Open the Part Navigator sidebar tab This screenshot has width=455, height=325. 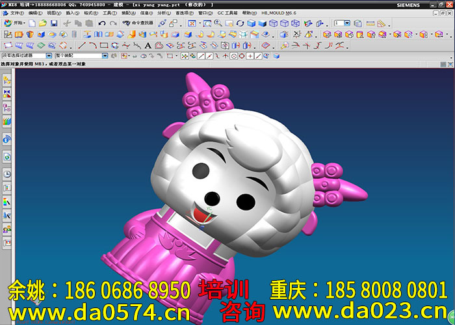click(7, 108)
